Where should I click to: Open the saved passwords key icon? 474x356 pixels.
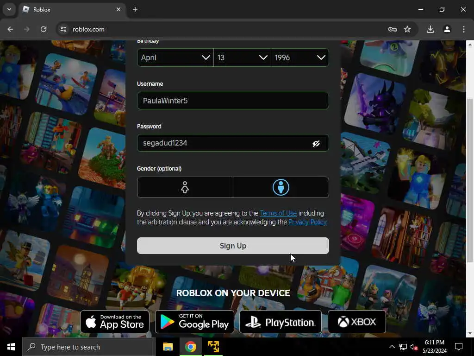point(393,29)
